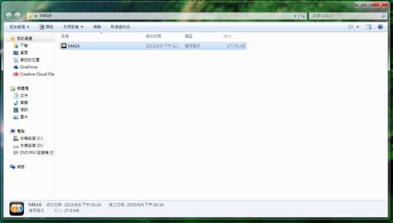Click the 音樂 (Music) library
This screenshot has width=393, height=223.
tap(23, 103)
